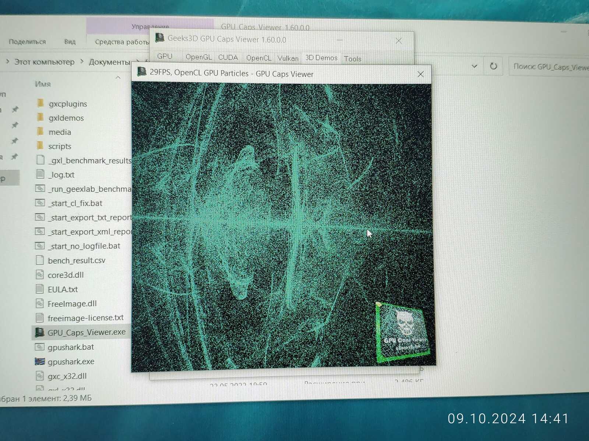Screen dimensions: 589x441
Task: Click the _log.txt text file icon
Action: point(40,174)
